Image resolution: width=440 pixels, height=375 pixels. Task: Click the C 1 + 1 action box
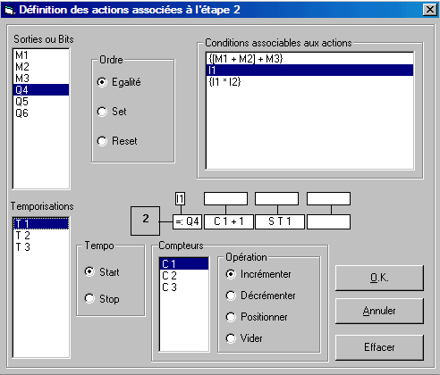click(229, 221)
